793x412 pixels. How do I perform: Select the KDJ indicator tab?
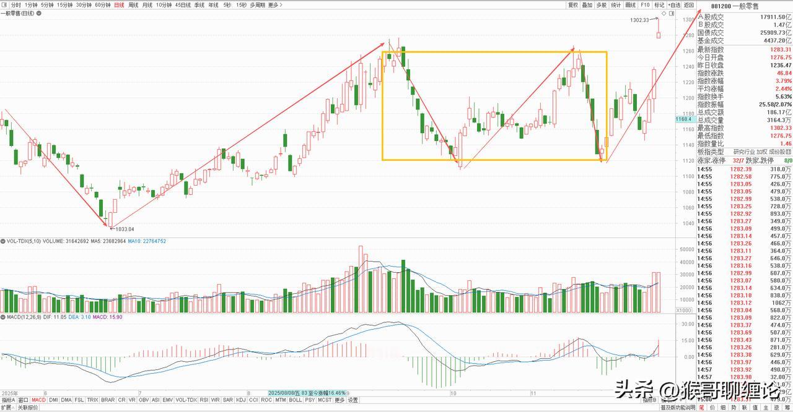[240, 400]
